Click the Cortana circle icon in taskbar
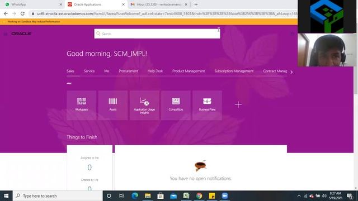 [x=109, y=196]
